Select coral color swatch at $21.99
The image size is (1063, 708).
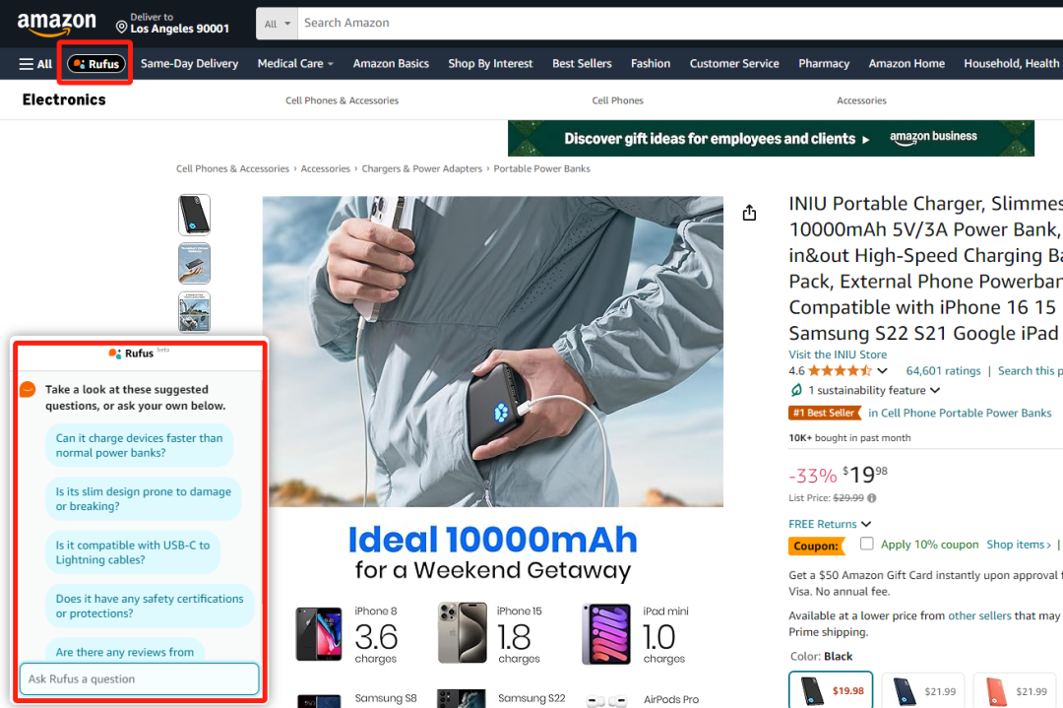[x=1015, y=691]
